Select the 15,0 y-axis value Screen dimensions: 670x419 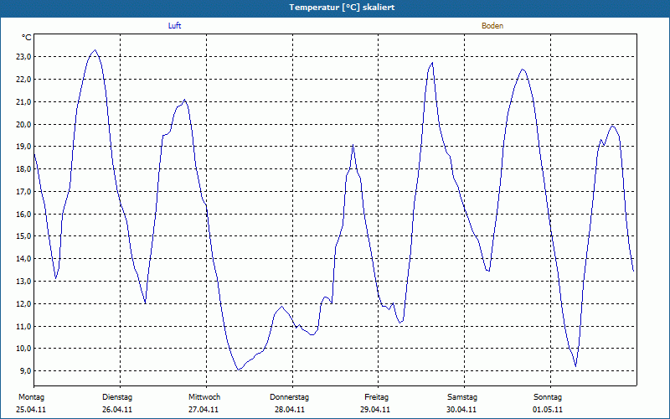(23, 236)
